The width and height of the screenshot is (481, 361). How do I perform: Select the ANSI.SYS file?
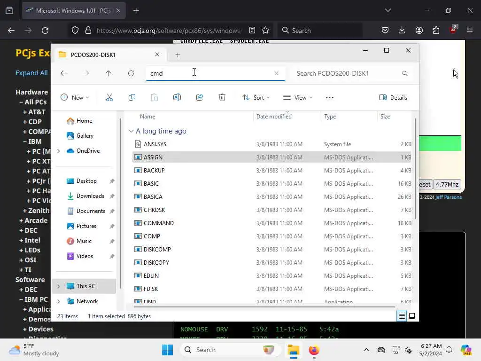click(x=272, y=144)
